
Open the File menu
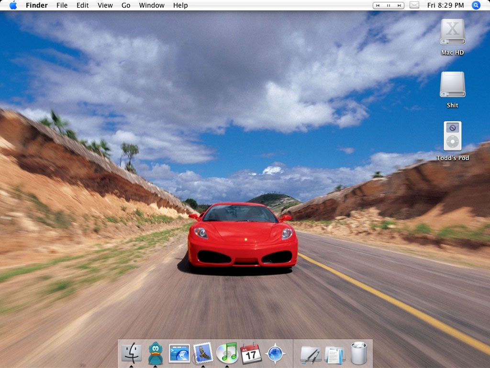(x=62, y=5)
